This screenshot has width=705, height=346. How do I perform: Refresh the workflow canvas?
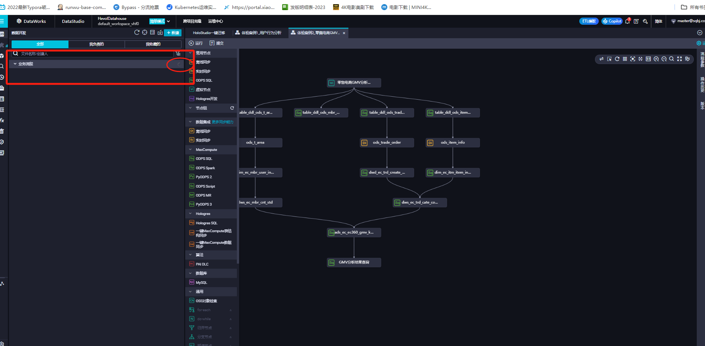tap(617, 59)
